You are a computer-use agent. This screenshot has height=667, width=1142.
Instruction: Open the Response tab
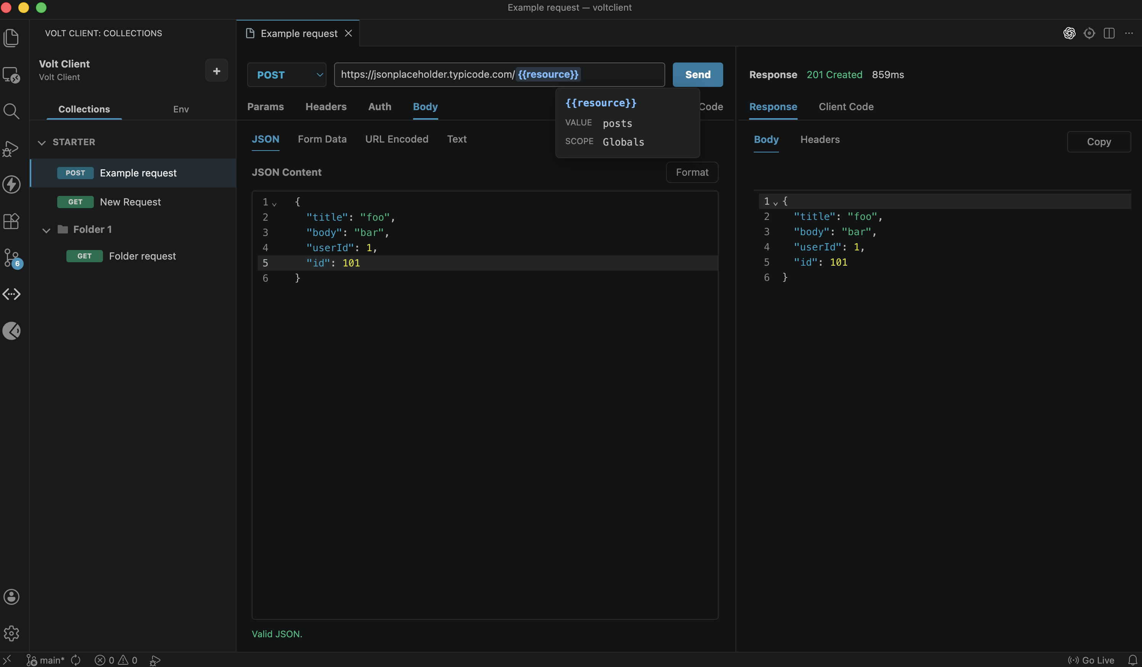click(x=773, y=107)
